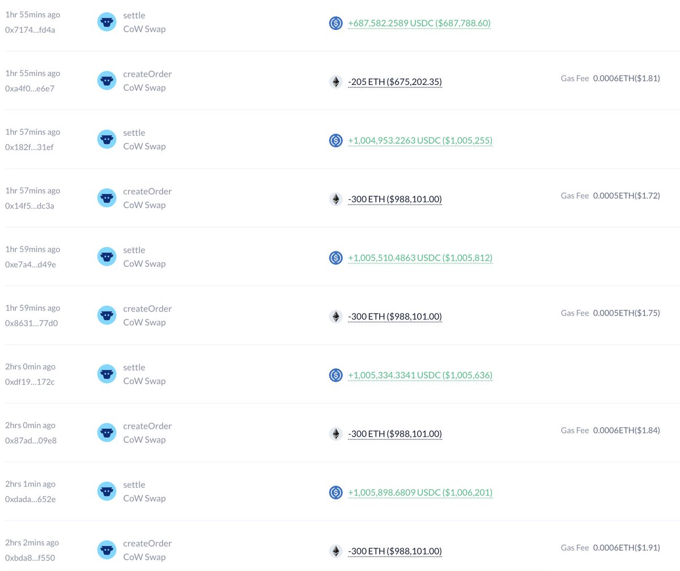Click the gas fee value 0.0006ETH($1.84)
The width and height of the screenshot is (680, 571).
tap(627, 430)
